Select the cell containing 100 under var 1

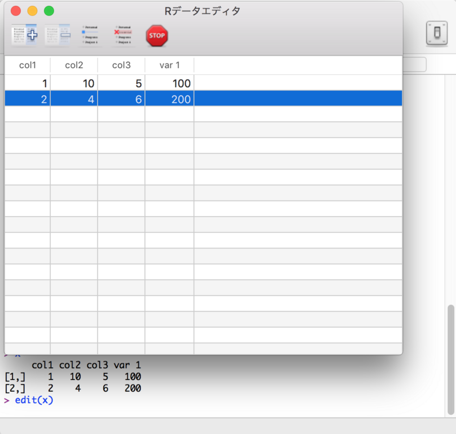(x=169, y=83)
